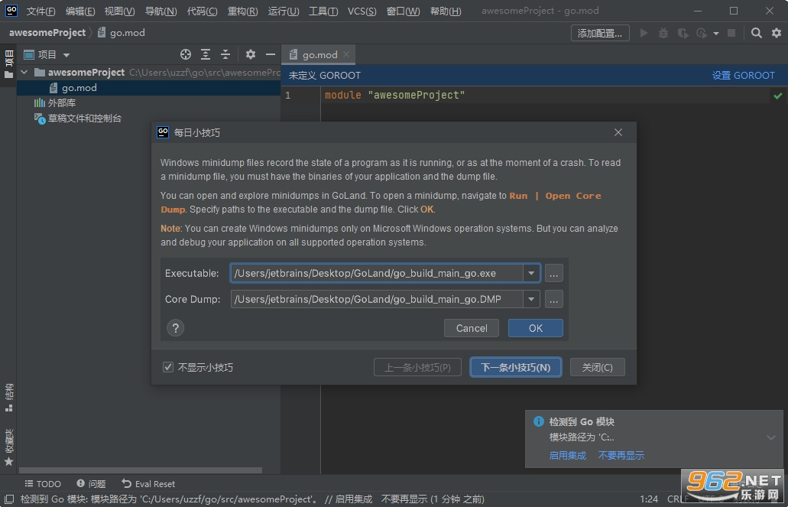Click into the Core Dump path field
This screenshot has width=788, height=507.
[x=376, y=299]
